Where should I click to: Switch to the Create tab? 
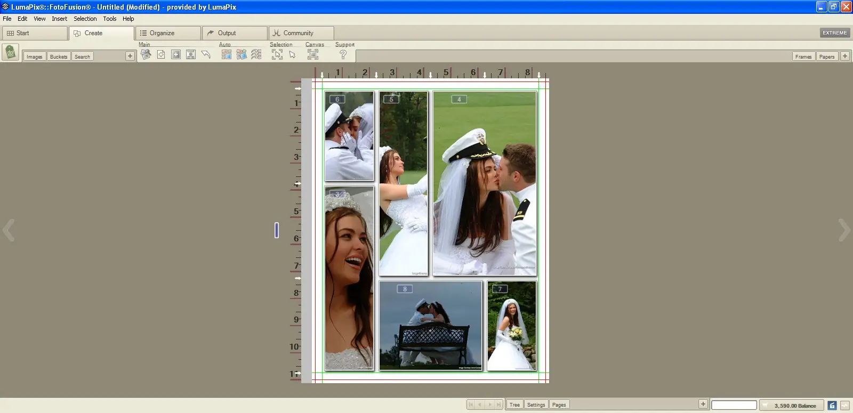(102, 33)
